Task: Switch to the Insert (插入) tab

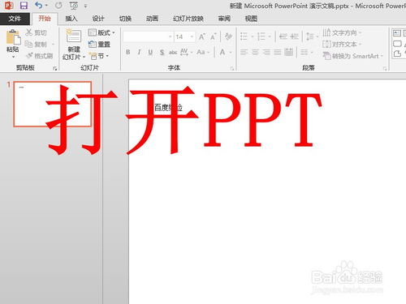Action: [71, 19]
